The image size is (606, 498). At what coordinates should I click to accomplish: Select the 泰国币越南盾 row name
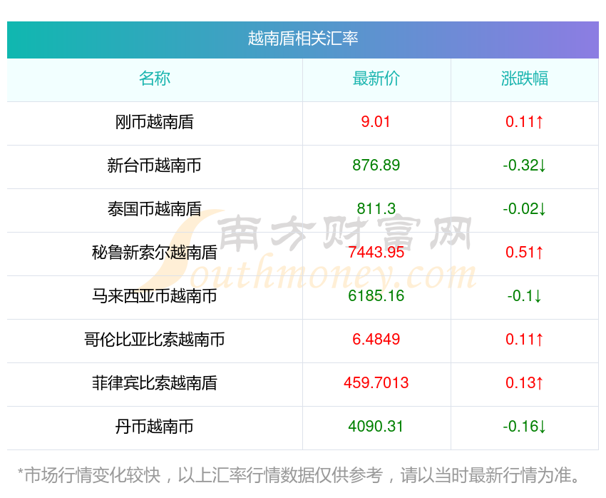155,209
